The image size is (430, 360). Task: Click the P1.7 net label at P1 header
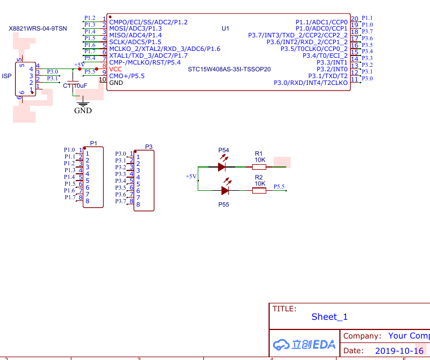coord(70,197)
